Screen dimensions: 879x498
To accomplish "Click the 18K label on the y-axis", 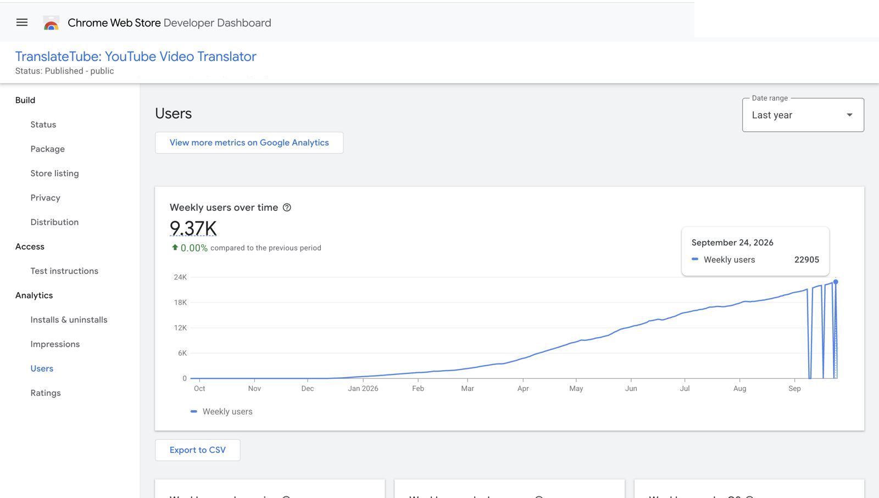I will [180, 303].
